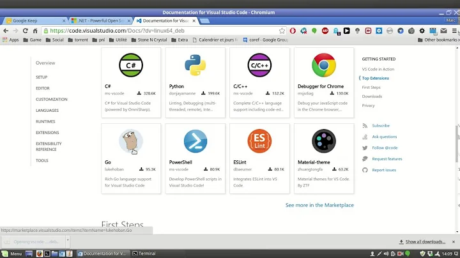460x258 pixels.
Task: Click the Material-theme palette logo
Action: (323, 141)
